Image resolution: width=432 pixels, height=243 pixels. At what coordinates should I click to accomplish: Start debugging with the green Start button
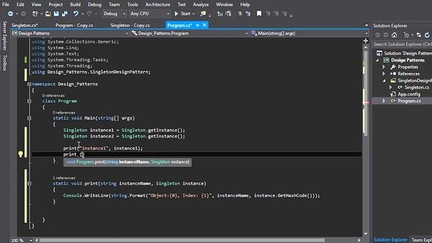pyautogui.click(x=182, y=13)
